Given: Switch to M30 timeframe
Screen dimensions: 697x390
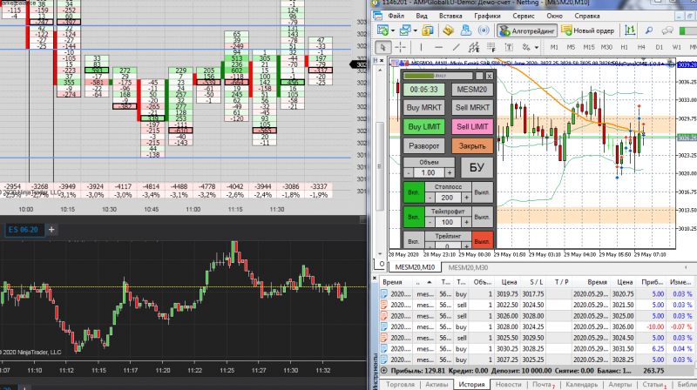Looking at the screenshot, I should click(606, 47).
